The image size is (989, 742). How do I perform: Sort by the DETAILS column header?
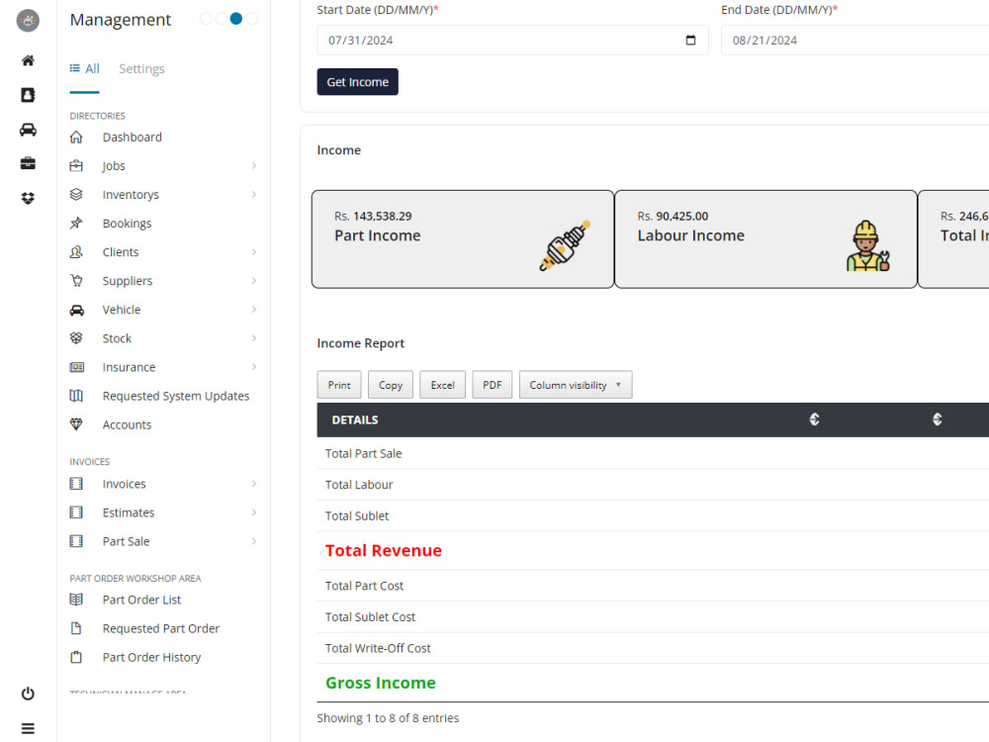355,420
